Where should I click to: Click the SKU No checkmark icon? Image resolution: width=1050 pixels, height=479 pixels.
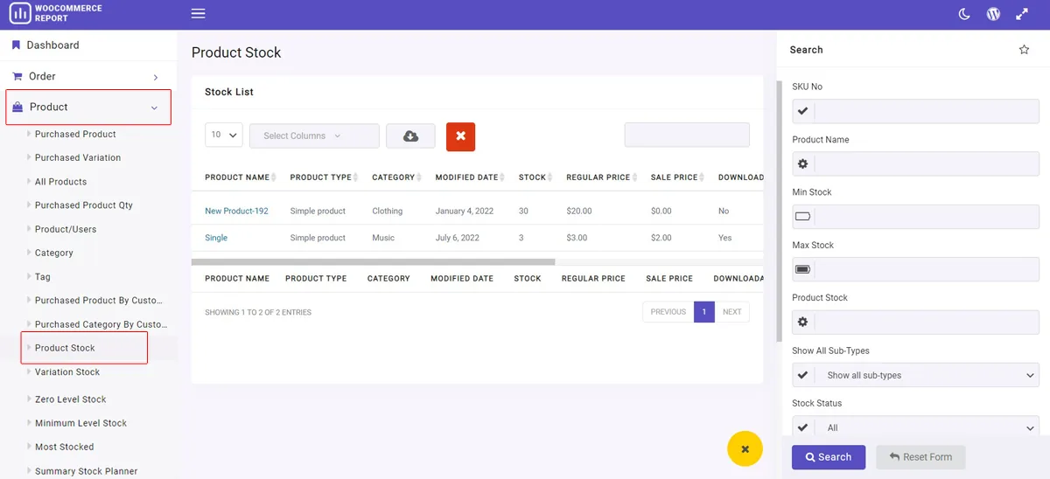[x=803, y=111]
